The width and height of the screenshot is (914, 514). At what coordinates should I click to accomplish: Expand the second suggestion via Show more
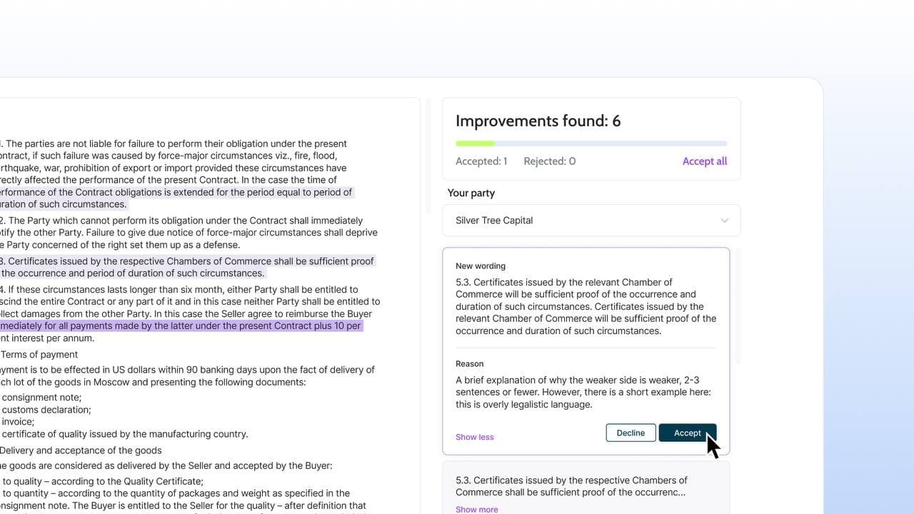476,509
